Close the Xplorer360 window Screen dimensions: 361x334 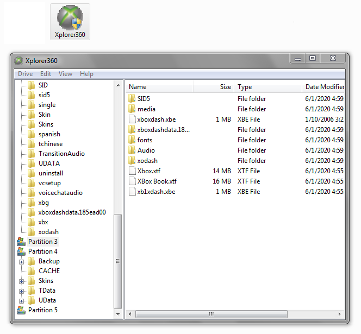pos(333,59)
